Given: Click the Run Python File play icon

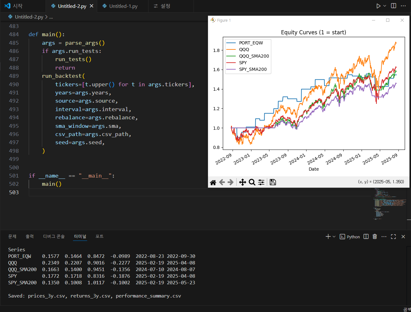Looking at the screenshot, I should [x=378, y=6].
